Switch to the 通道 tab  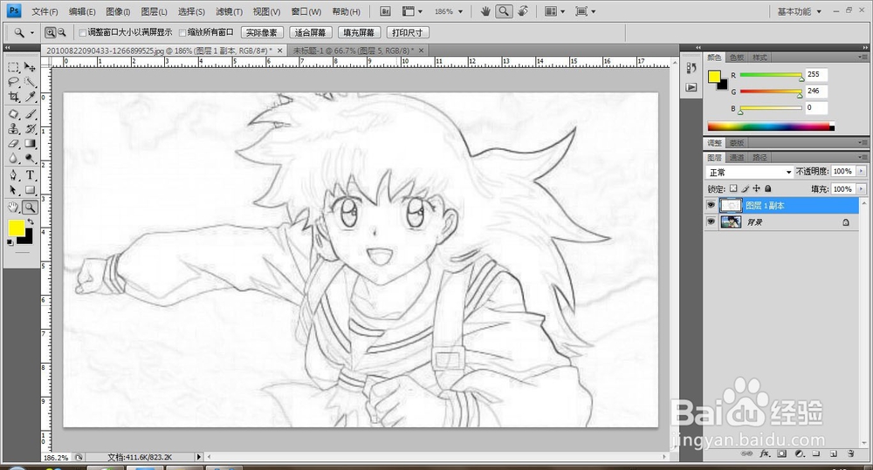click(x=737, y=158)
